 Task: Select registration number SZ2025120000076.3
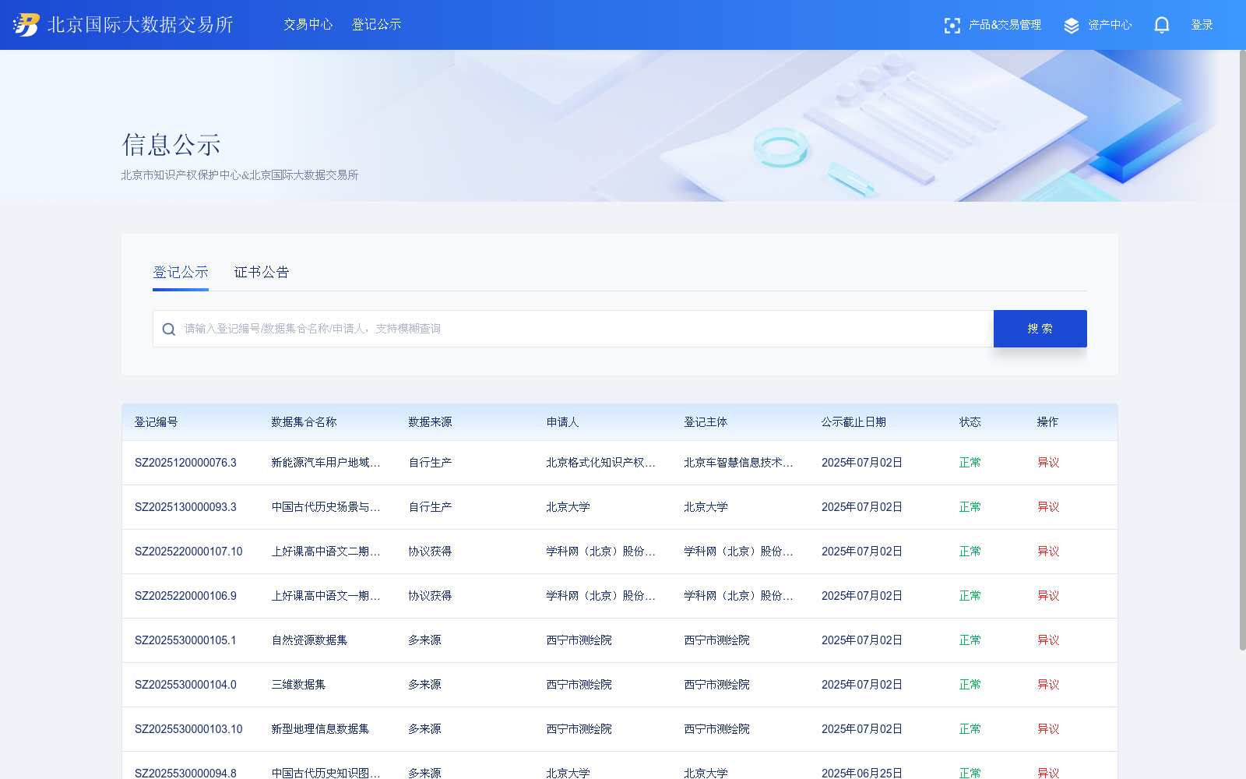click(185, 463)
